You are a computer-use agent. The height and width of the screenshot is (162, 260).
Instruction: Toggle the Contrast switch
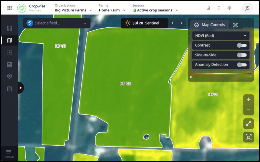242,45
